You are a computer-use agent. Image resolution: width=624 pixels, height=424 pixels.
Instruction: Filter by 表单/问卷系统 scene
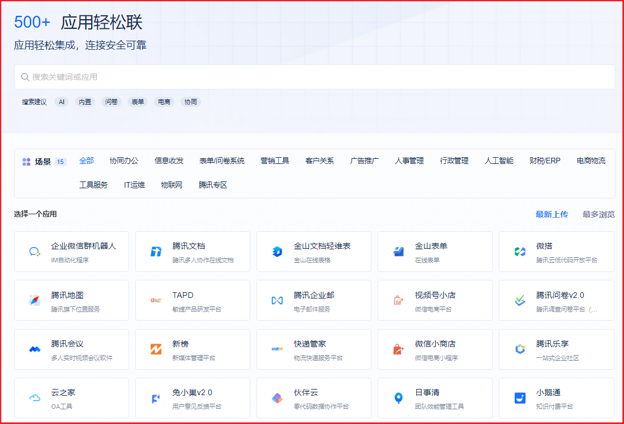coord(222,161)
